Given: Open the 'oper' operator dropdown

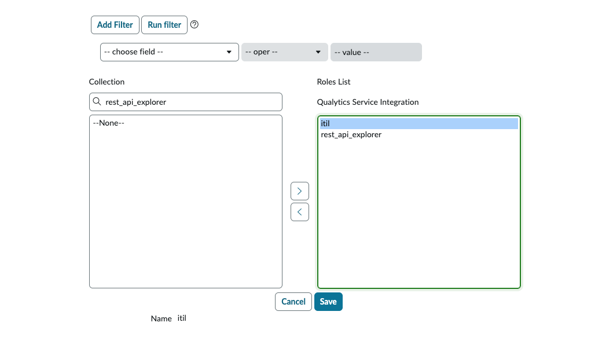Looking at the screenshot, I should pos(284,52).
